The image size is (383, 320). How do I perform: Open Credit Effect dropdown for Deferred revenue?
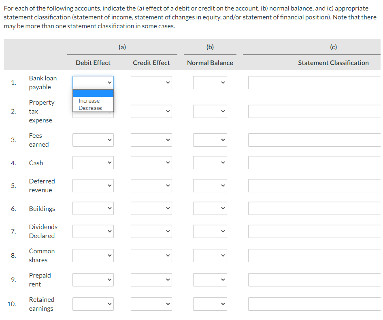[151, 186]
